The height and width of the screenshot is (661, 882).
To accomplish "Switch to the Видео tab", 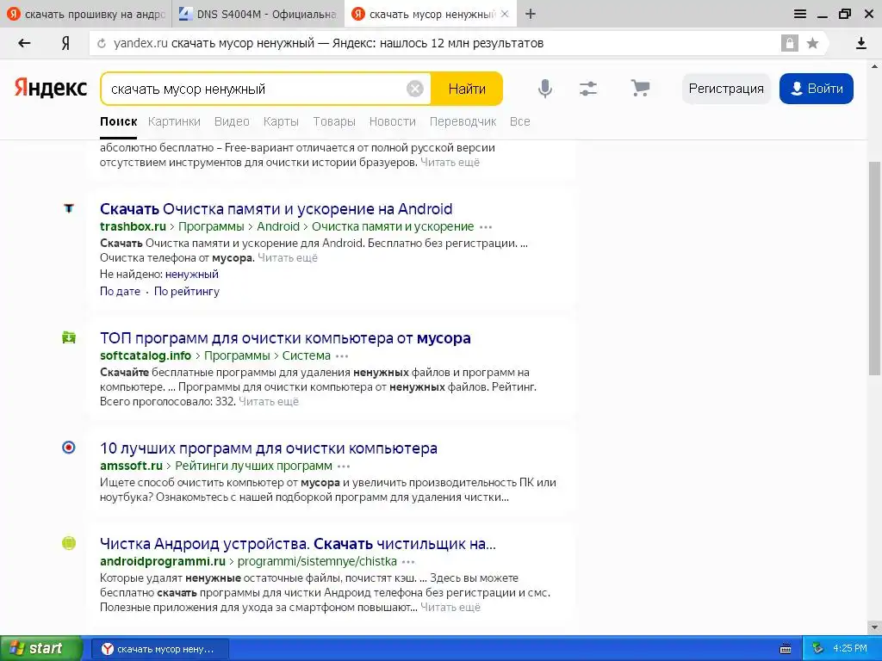I will tap(232, 121).
